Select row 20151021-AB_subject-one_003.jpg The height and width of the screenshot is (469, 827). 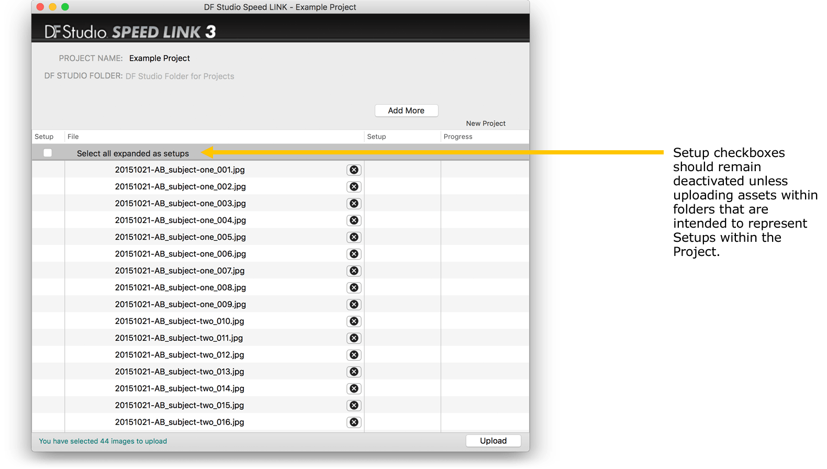[x=281, y=203]
